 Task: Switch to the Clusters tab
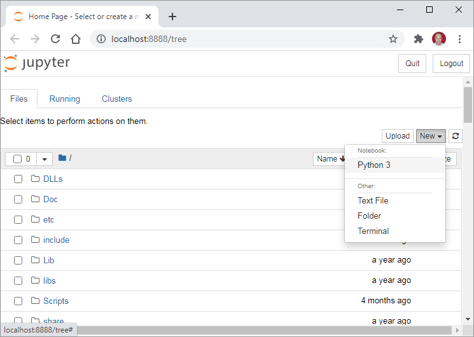pyautogui.click(x=116, y=99)
